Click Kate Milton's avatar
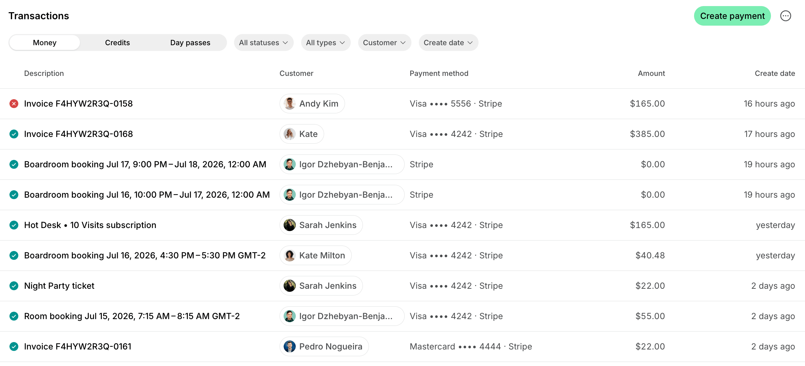This screenshot has width=805, height=366. tap(290, 255)
